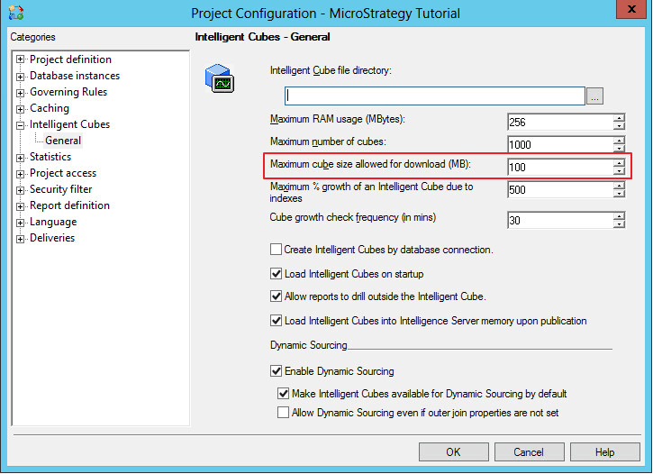Click the Maximum RAM usage value field
Screen dimensions: 653x474
(560, 123)
